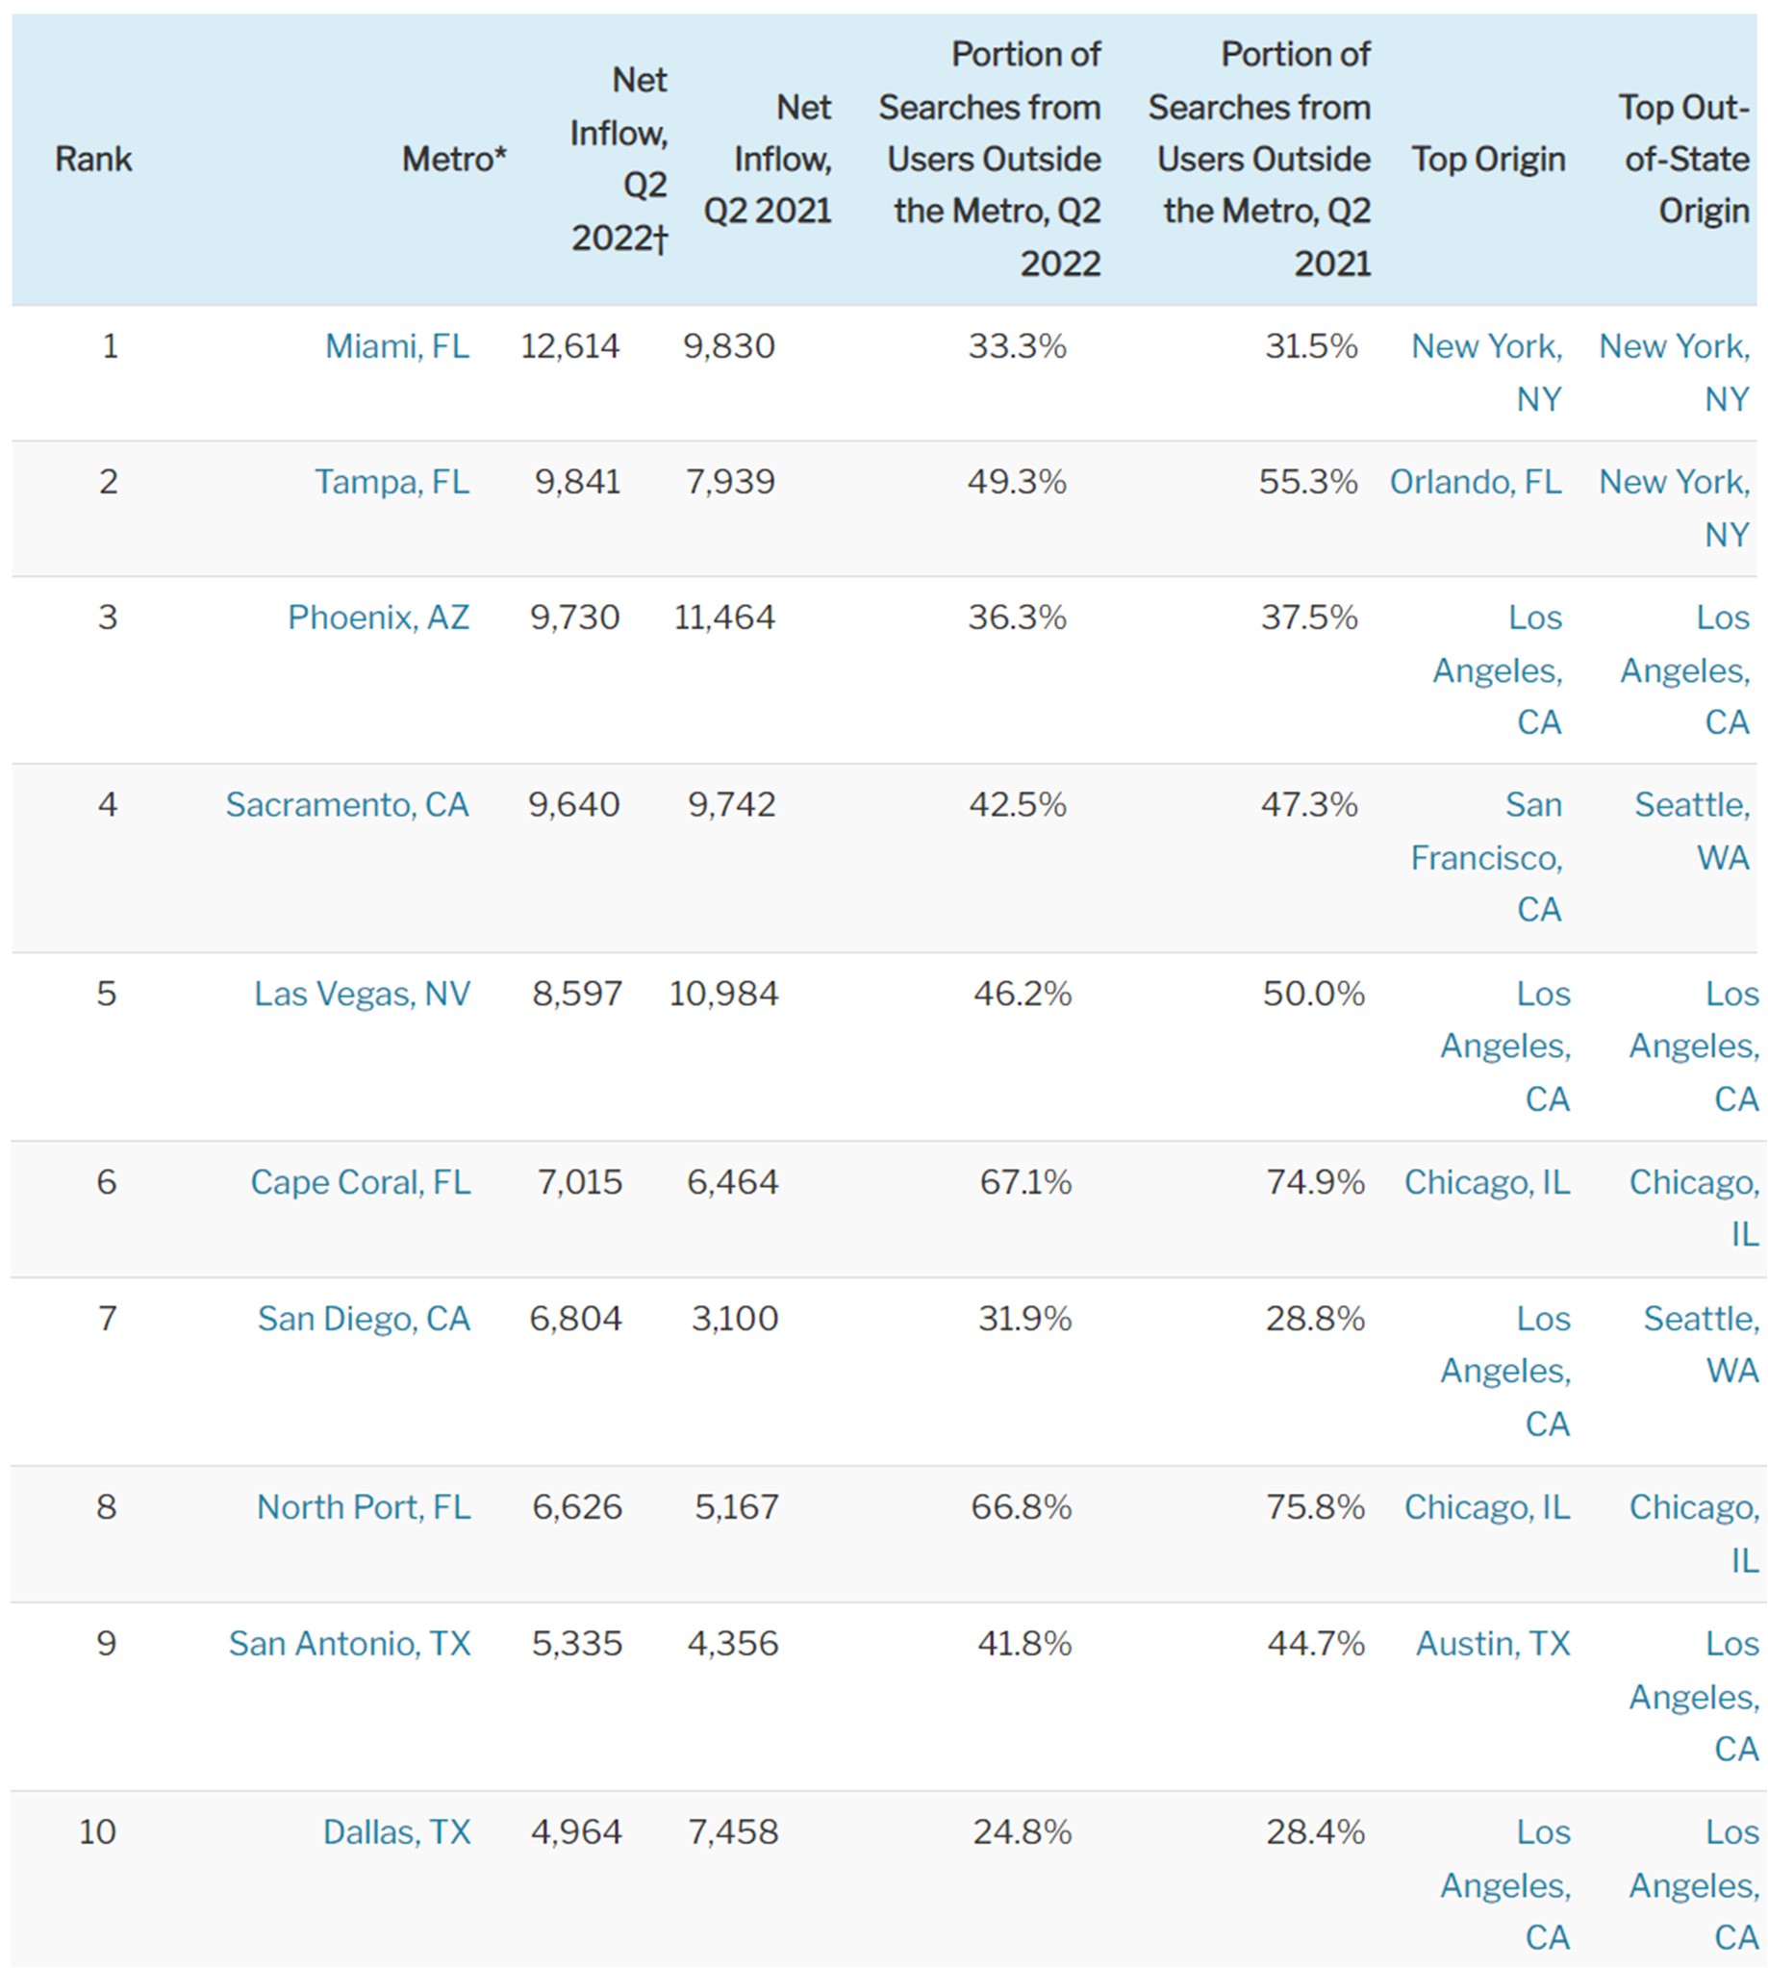Click the Net Inflow, Q2 2021 header
The width and height of the screenshot is (1768, 1968).
[768, 160]
